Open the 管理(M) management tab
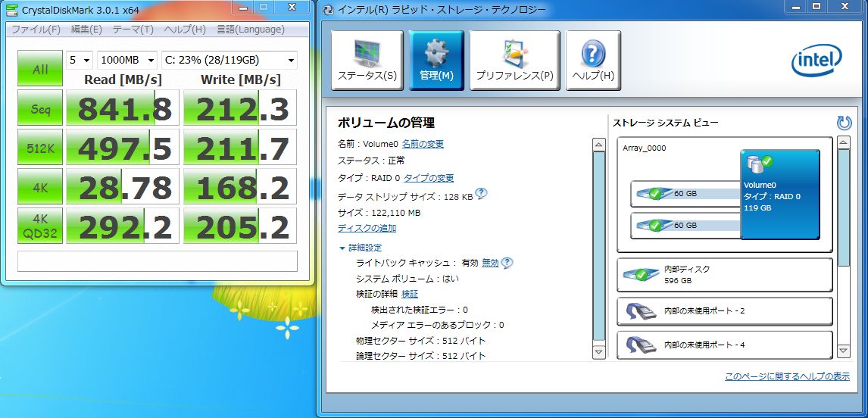The image size is (868, 418). point(436,61)
